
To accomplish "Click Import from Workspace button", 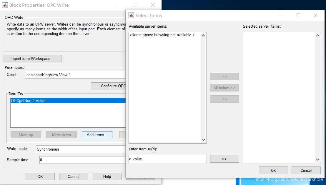I will [x=32, y=59].
